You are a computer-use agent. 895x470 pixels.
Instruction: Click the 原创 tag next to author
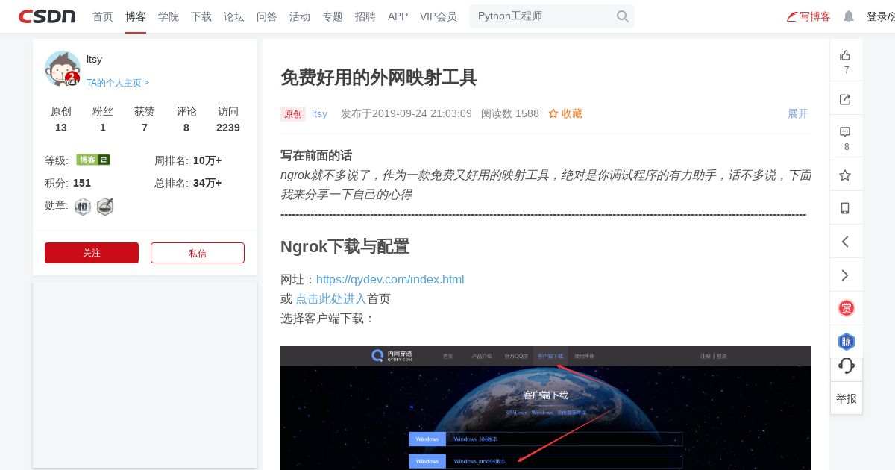pyautogui.click(x=293, y=114)
